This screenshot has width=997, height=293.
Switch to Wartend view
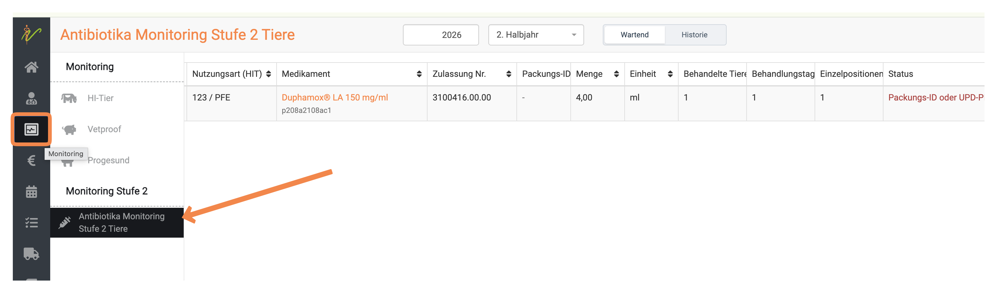pyautogui.click(x=634, y=35)
